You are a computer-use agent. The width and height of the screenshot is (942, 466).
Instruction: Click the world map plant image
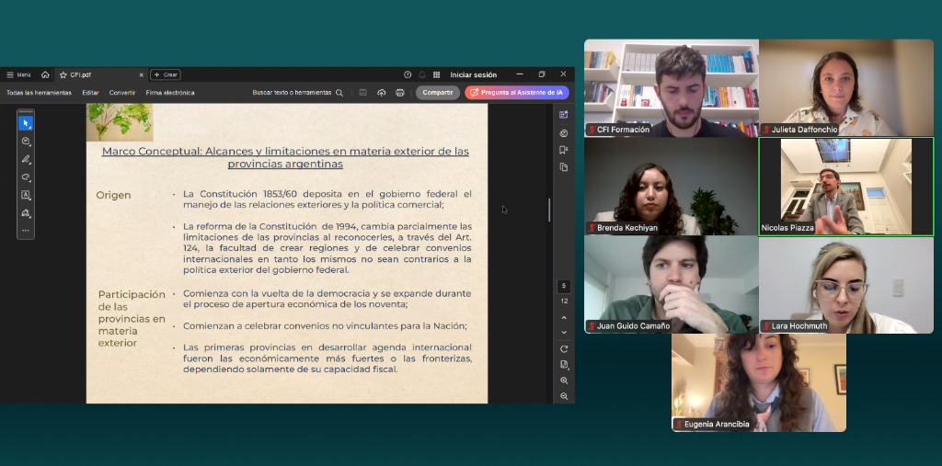tap(120, 122)
